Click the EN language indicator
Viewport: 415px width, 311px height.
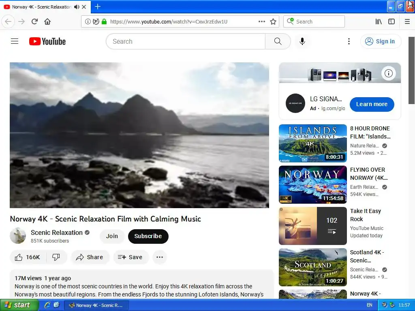pos(370,305)
